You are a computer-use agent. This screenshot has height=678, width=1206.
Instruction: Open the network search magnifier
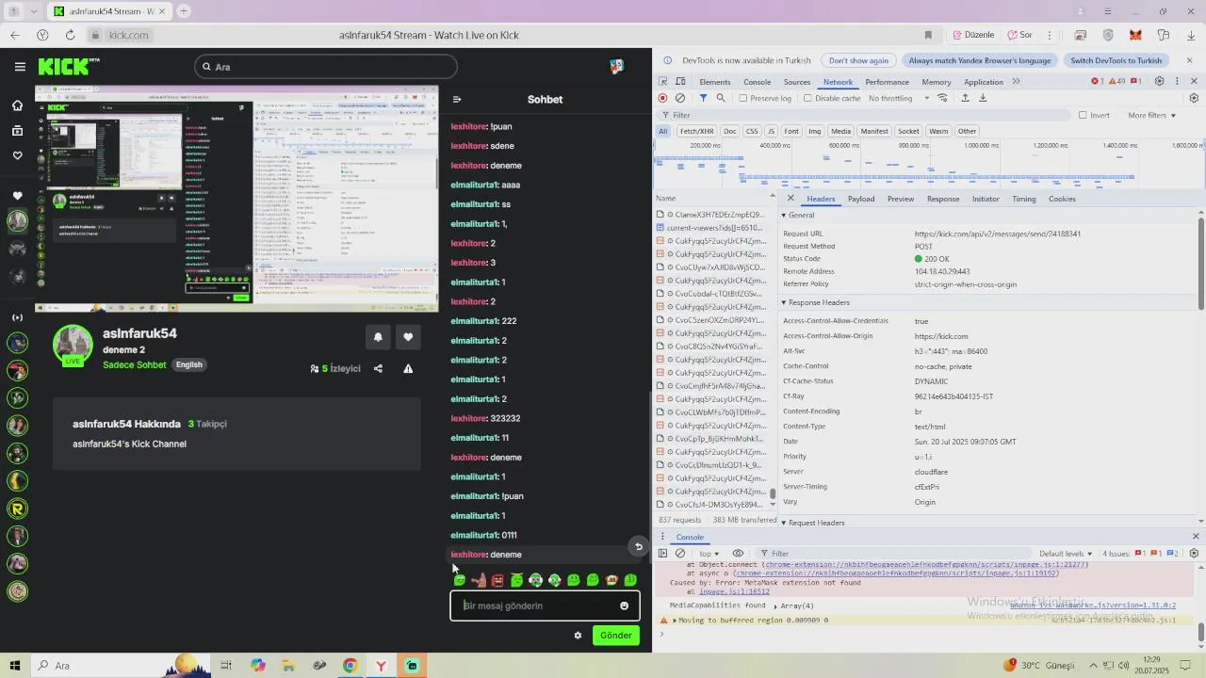(721, 98)
